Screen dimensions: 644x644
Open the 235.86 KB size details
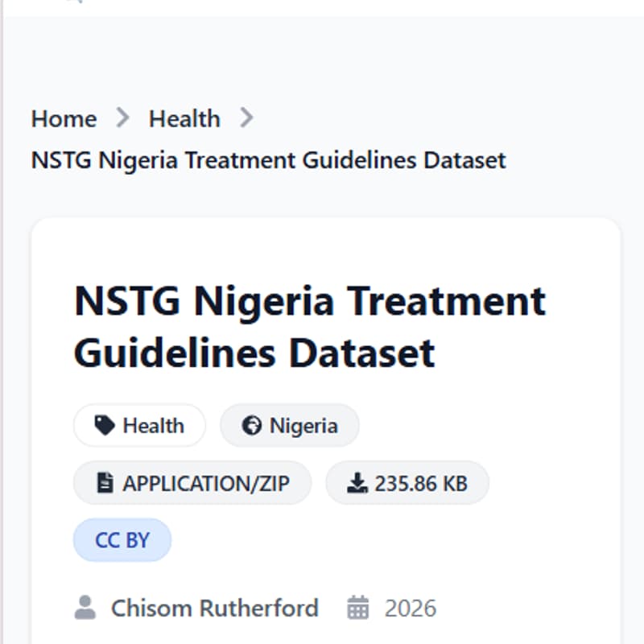(x=407, y=482)
